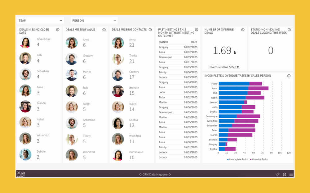Select the John meeting row dated 08/04/2025

(178, 92)
